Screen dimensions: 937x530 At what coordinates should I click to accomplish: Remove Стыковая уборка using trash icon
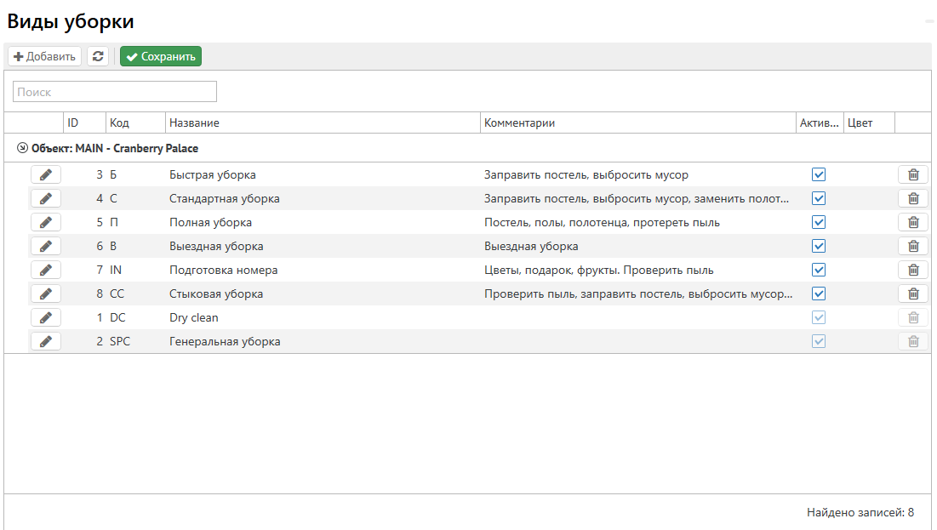(913, 293)
